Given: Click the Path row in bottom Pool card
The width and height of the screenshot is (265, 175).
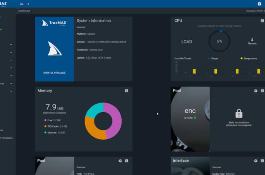Looking at the screenshot, I should [x=85, y=174].
